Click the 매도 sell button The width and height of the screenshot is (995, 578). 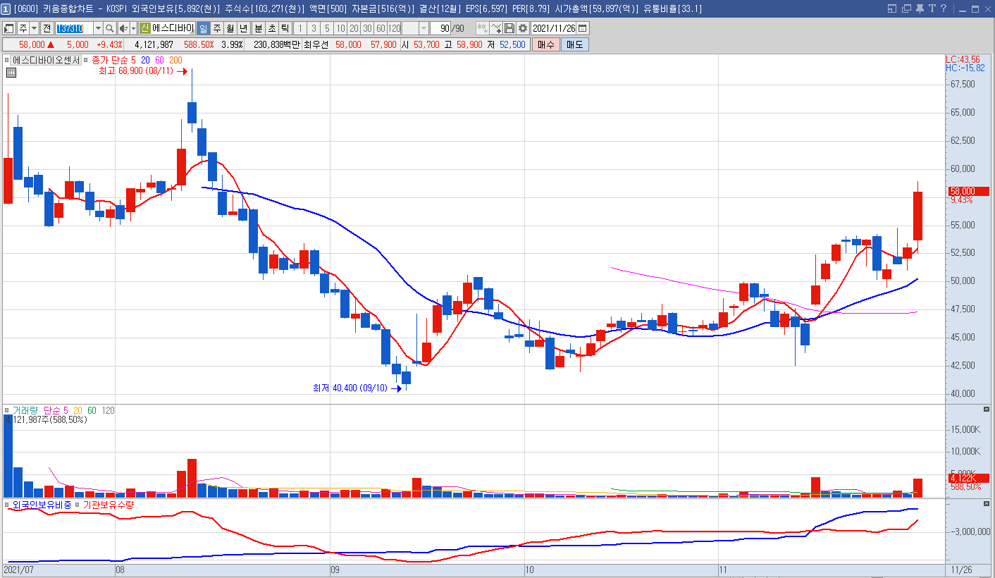pyautogui.click(x=574, y=44)
